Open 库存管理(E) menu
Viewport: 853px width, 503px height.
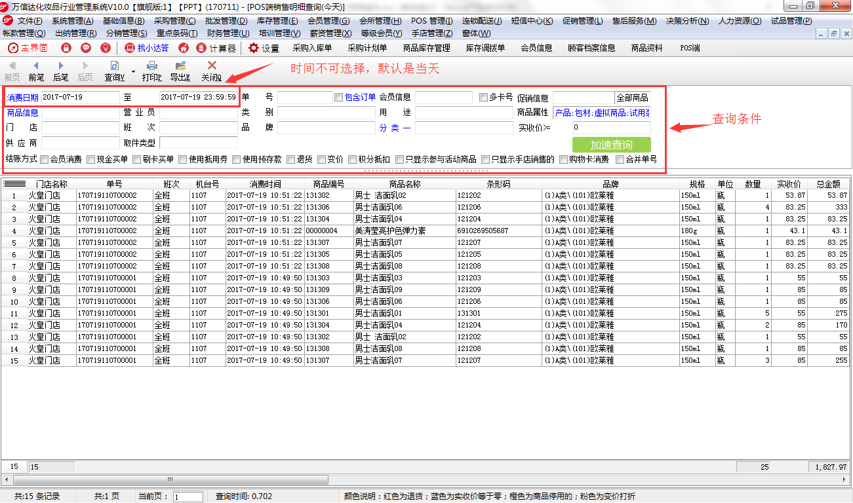[277, 21]
